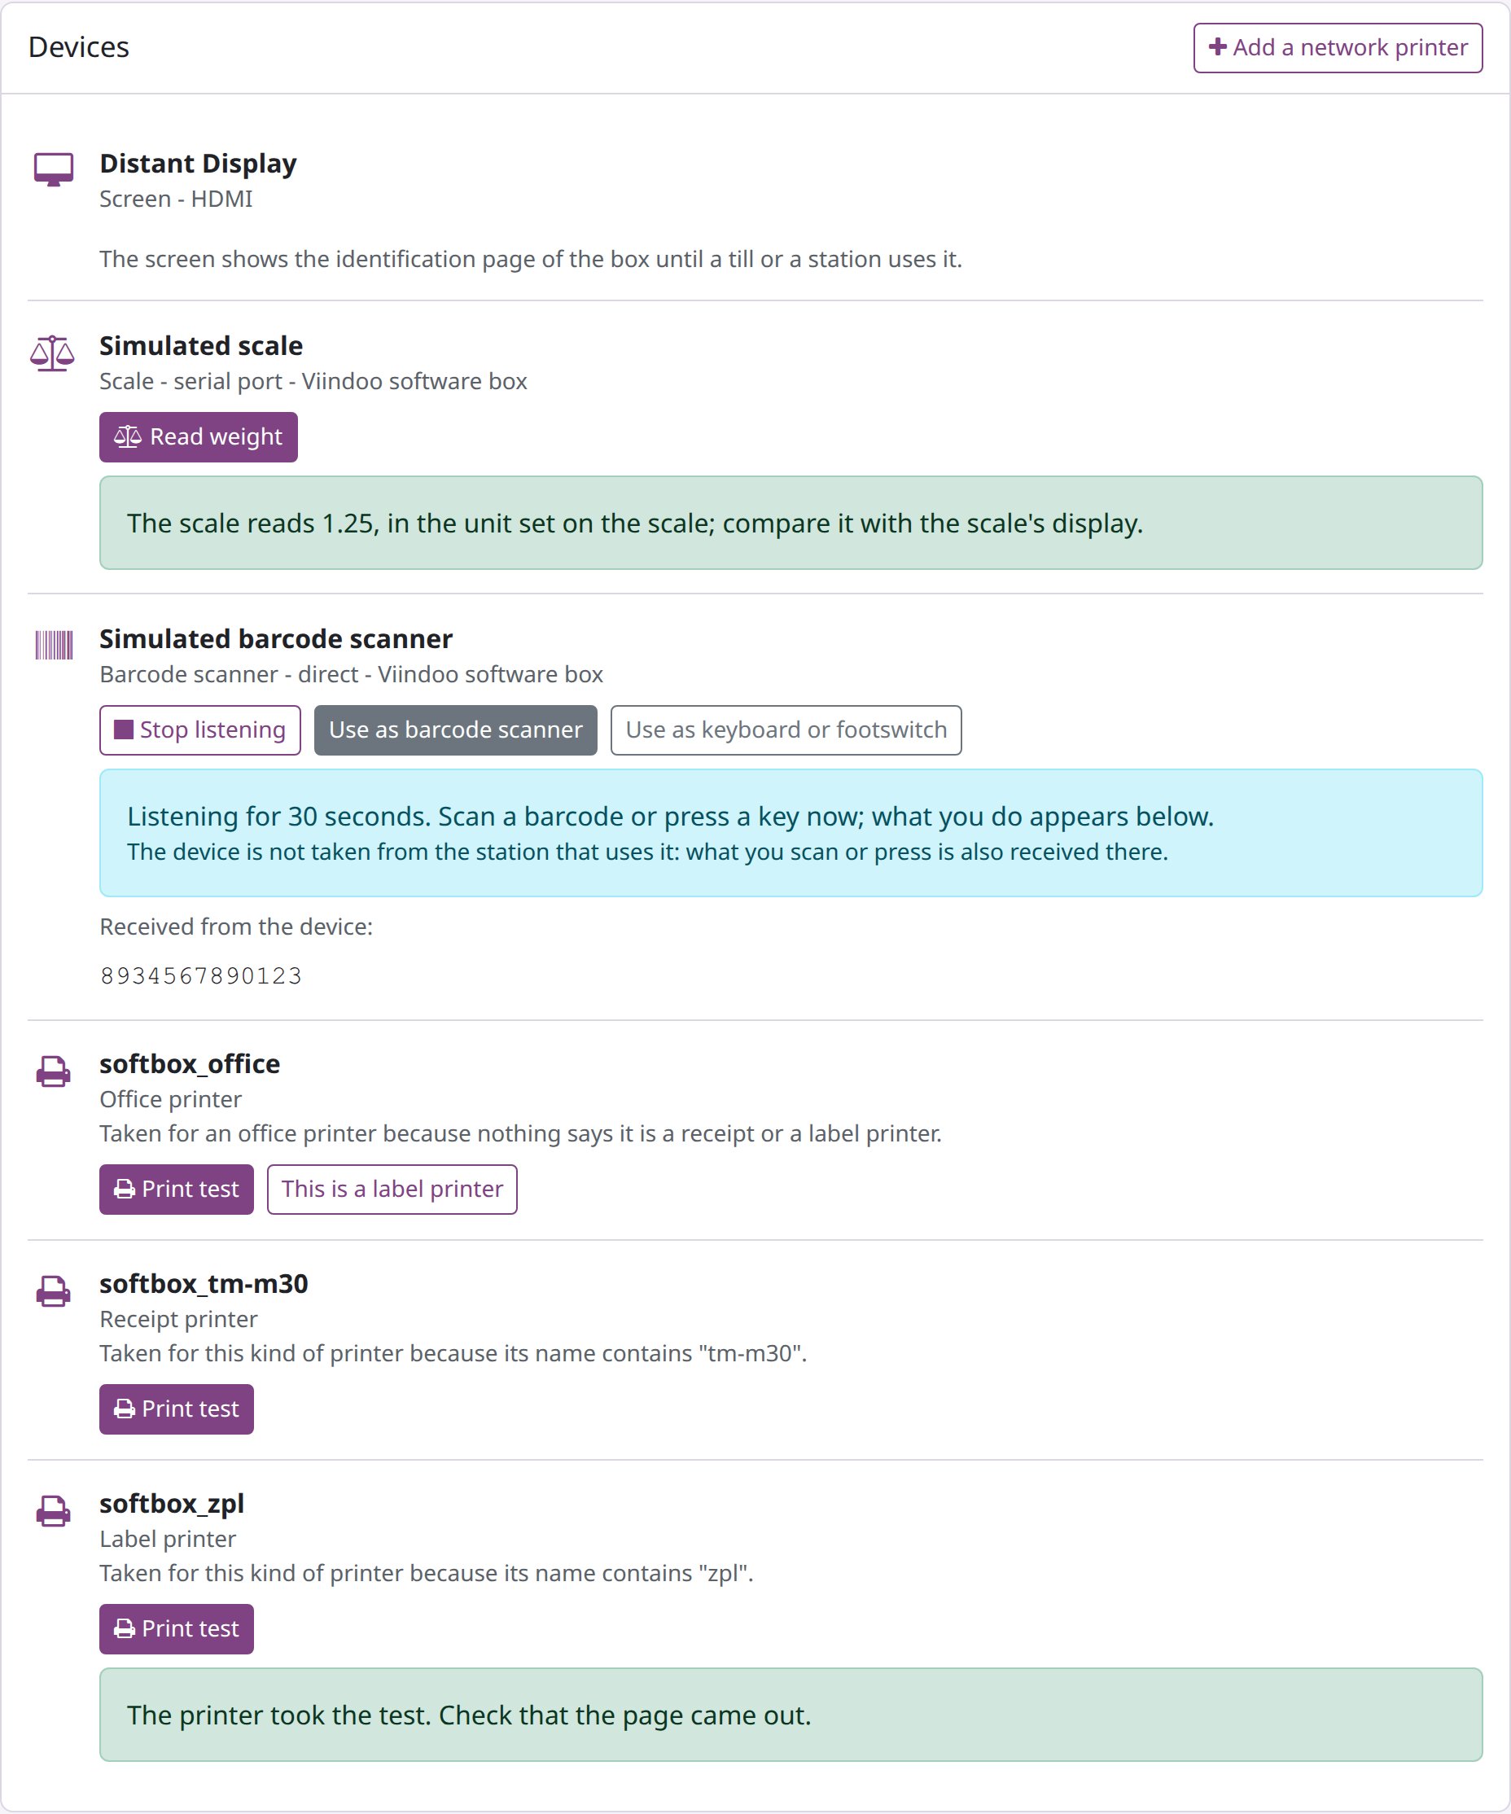1511x1814 pixels.
Task: Read weight from the simulated scale
Action: point(199,437)
